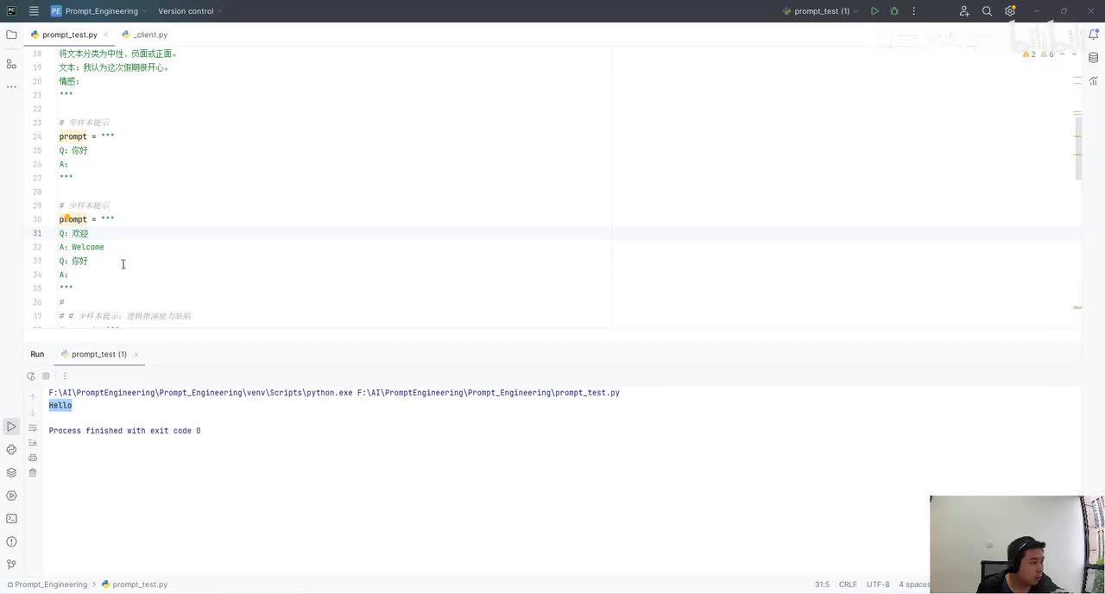Open the Run tool window button
This screenshot has height=594, width=1105.
11,427
